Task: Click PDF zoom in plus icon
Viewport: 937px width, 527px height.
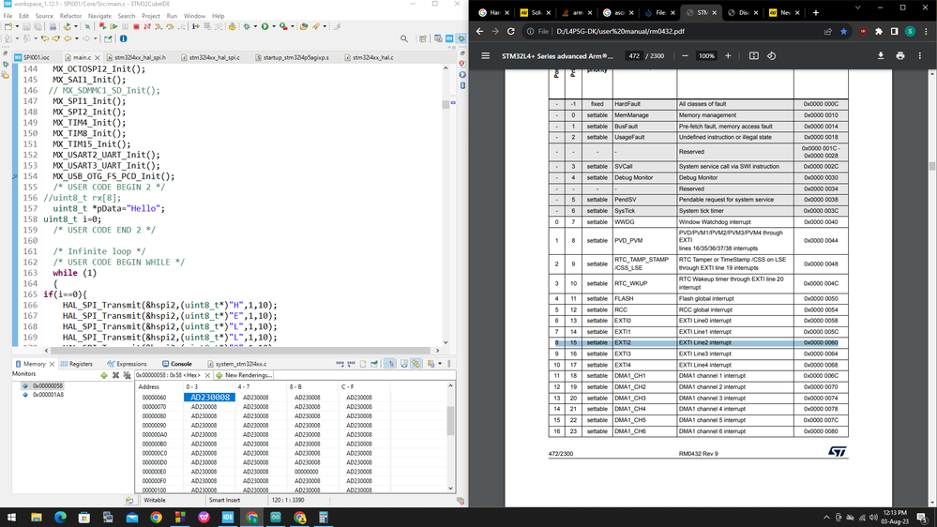Action: click(728, 55)
